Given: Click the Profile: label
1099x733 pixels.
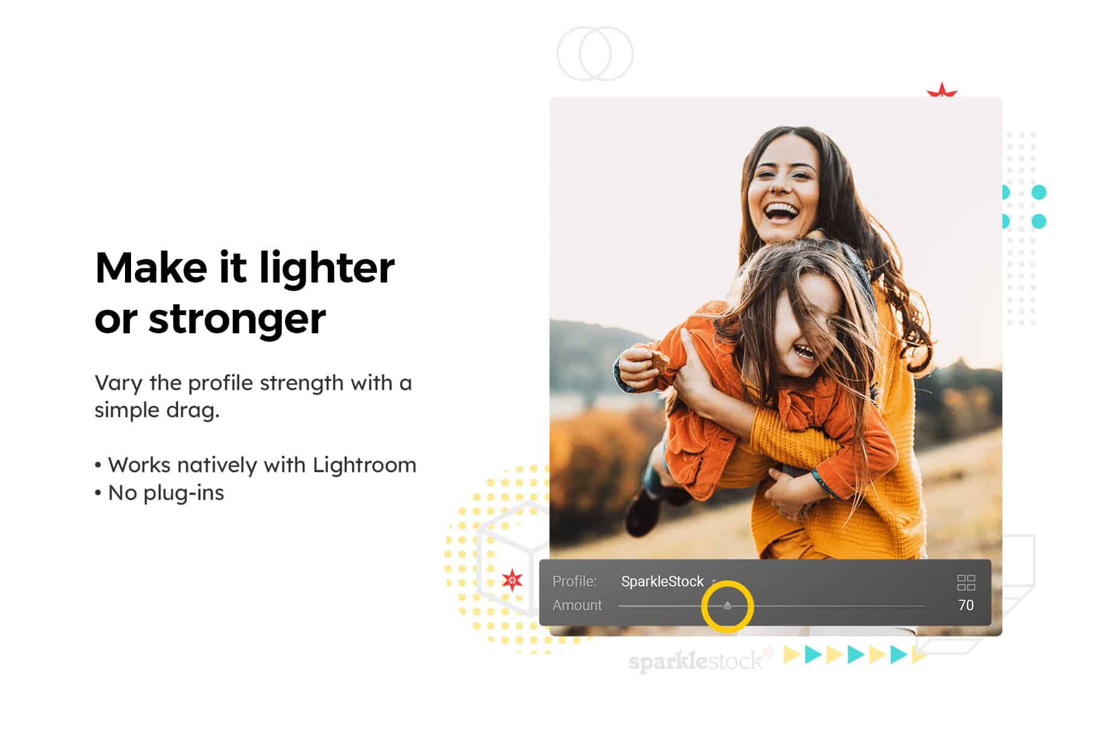Looking at the screenshot, I should [x=574, y=581].
